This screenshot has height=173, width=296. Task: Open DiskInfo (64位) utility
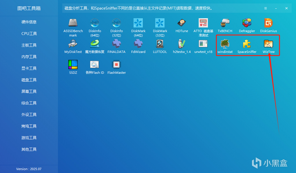click(95, 27)
